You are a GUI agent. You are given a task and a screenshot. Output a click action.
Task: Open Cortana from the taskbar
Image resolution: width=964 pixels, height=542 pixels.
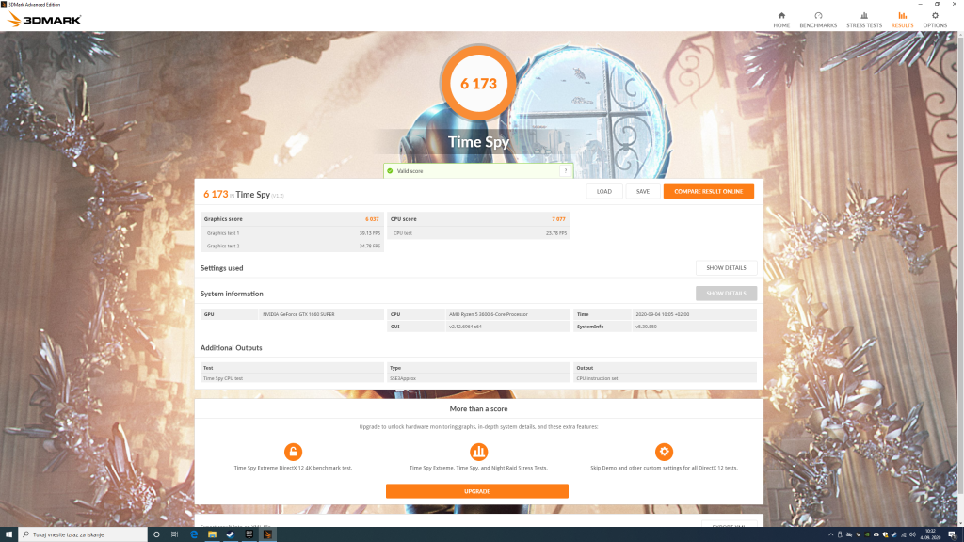point(156,534)
